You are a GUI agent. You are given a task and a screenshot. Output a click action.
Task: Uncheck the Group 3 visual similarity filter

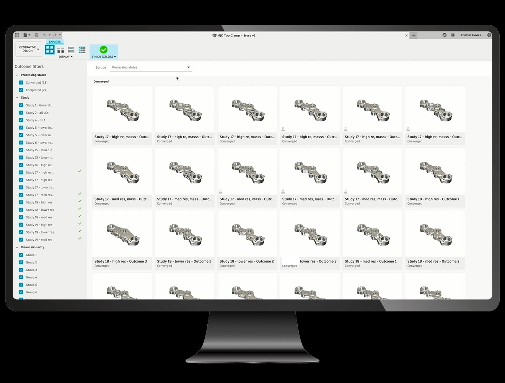click(x=21, y=270)
